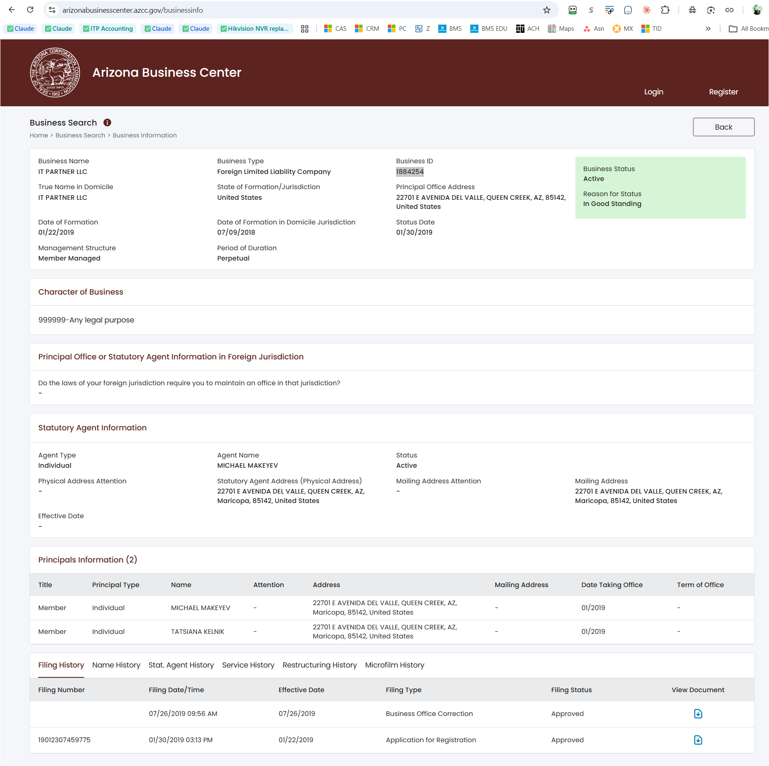
Task: Open the ITP Accounting bookmark
Action: point(108,29)
